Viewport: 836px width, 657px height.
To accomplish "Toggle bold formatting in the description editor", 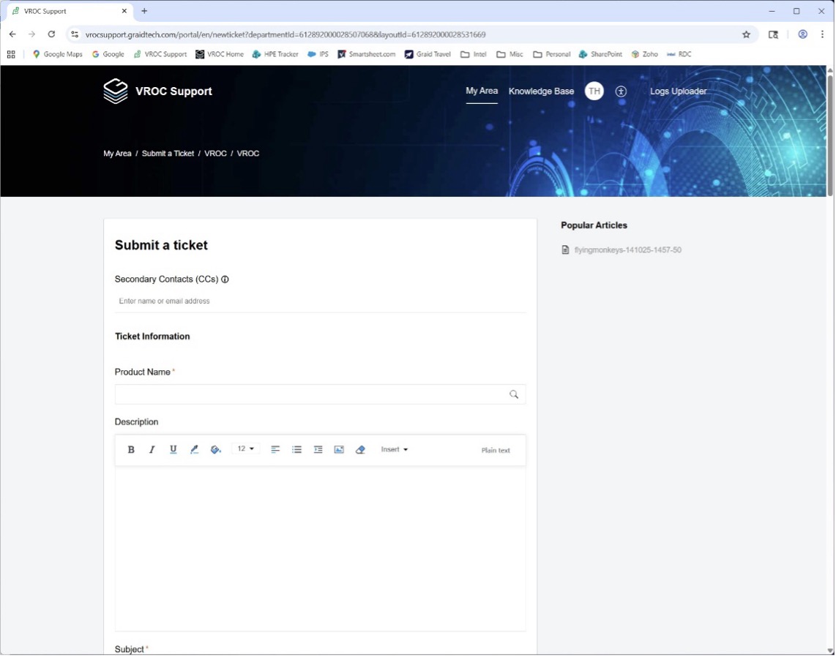I will (131, 450).
